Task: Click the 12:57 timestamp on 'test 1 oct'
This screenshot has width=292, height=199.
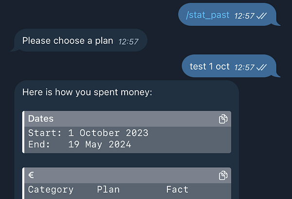Action: tap(244, 68)
